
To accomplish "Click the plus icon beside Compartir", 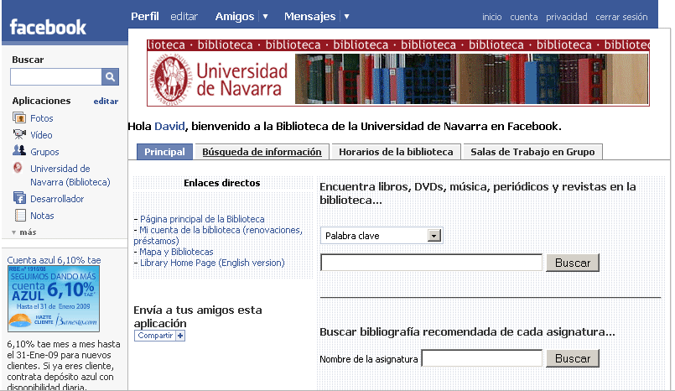I will pos(180,336).
